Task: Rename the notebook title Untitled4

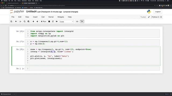Action: [31, 11]
